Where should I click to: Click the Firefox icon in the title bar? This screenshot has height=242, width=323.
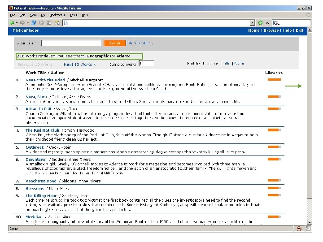tap(11, 8)
